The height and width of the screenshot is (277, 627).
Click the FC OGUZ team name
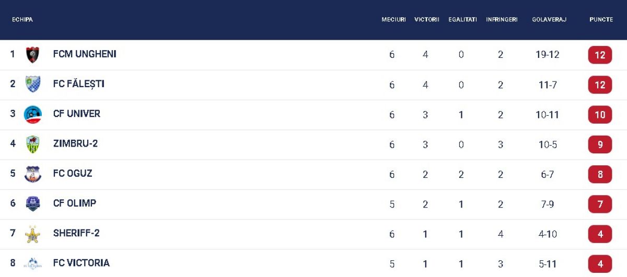click(x=73, y=174)
